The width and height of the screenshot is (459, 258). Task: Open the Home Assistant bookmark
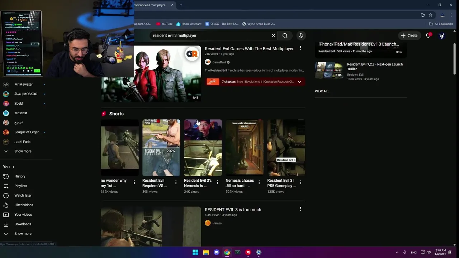[x=189, y=24]
